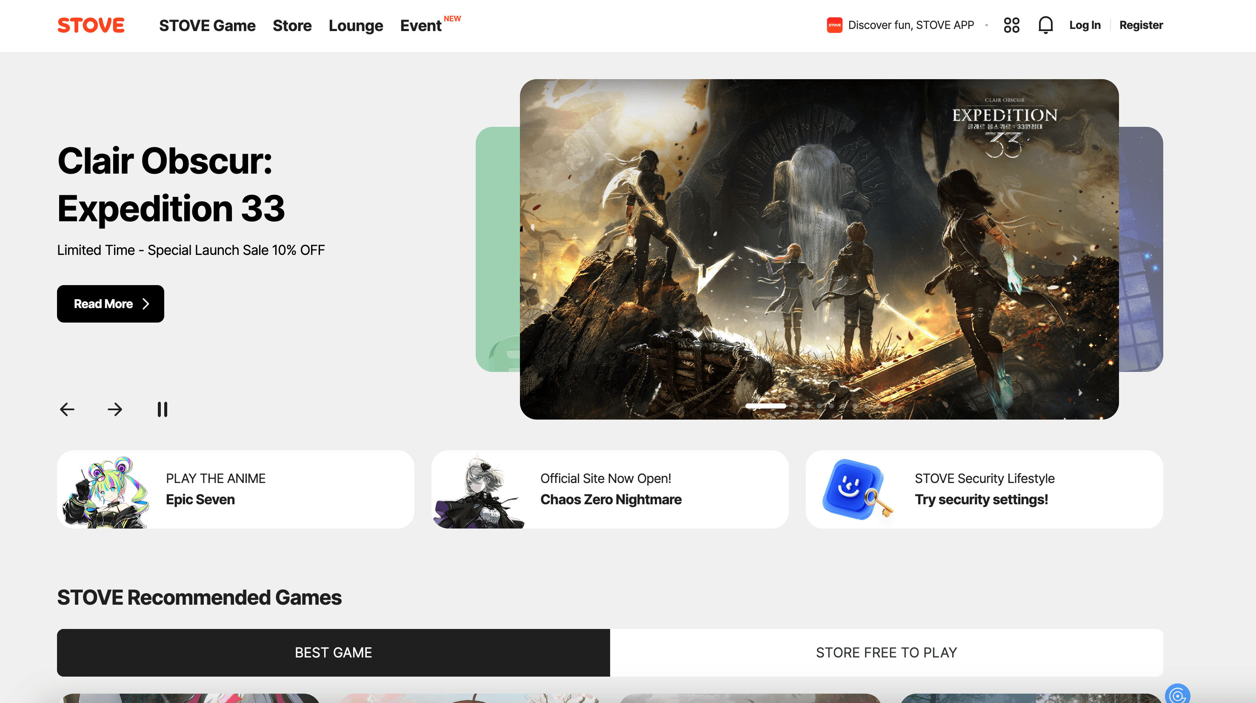The width and height of the screenshot is (1256, 703).
Task: Open the Lounge menu
Action: [355, 26]
